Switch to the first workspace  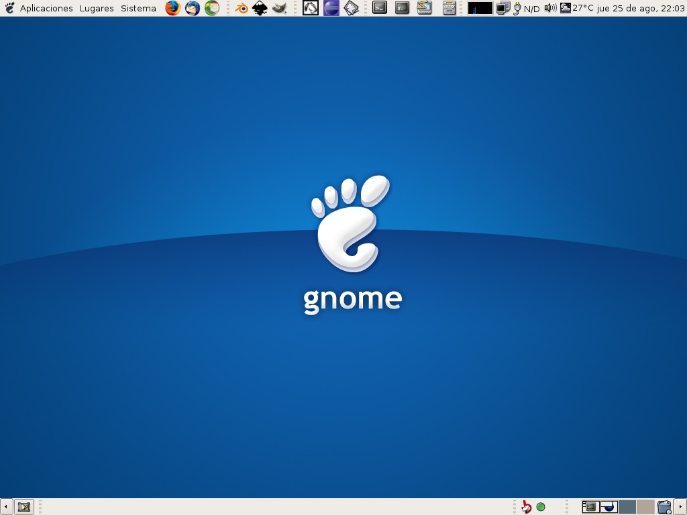590,507
